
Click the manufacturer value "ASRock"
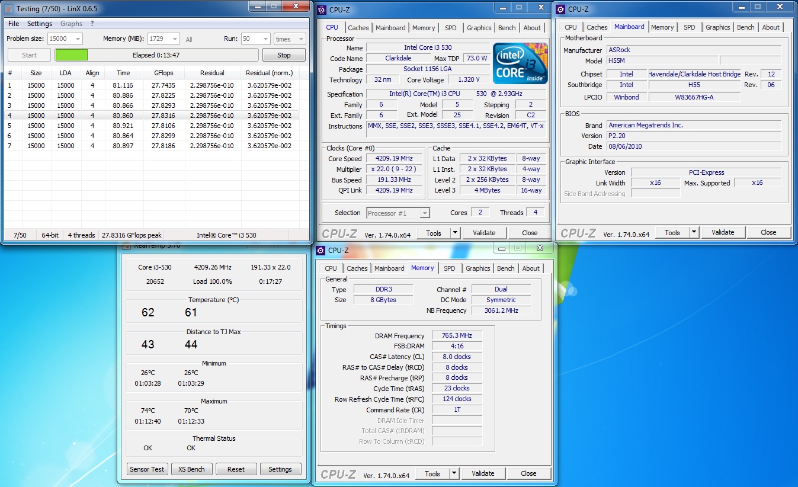(694, 50)
